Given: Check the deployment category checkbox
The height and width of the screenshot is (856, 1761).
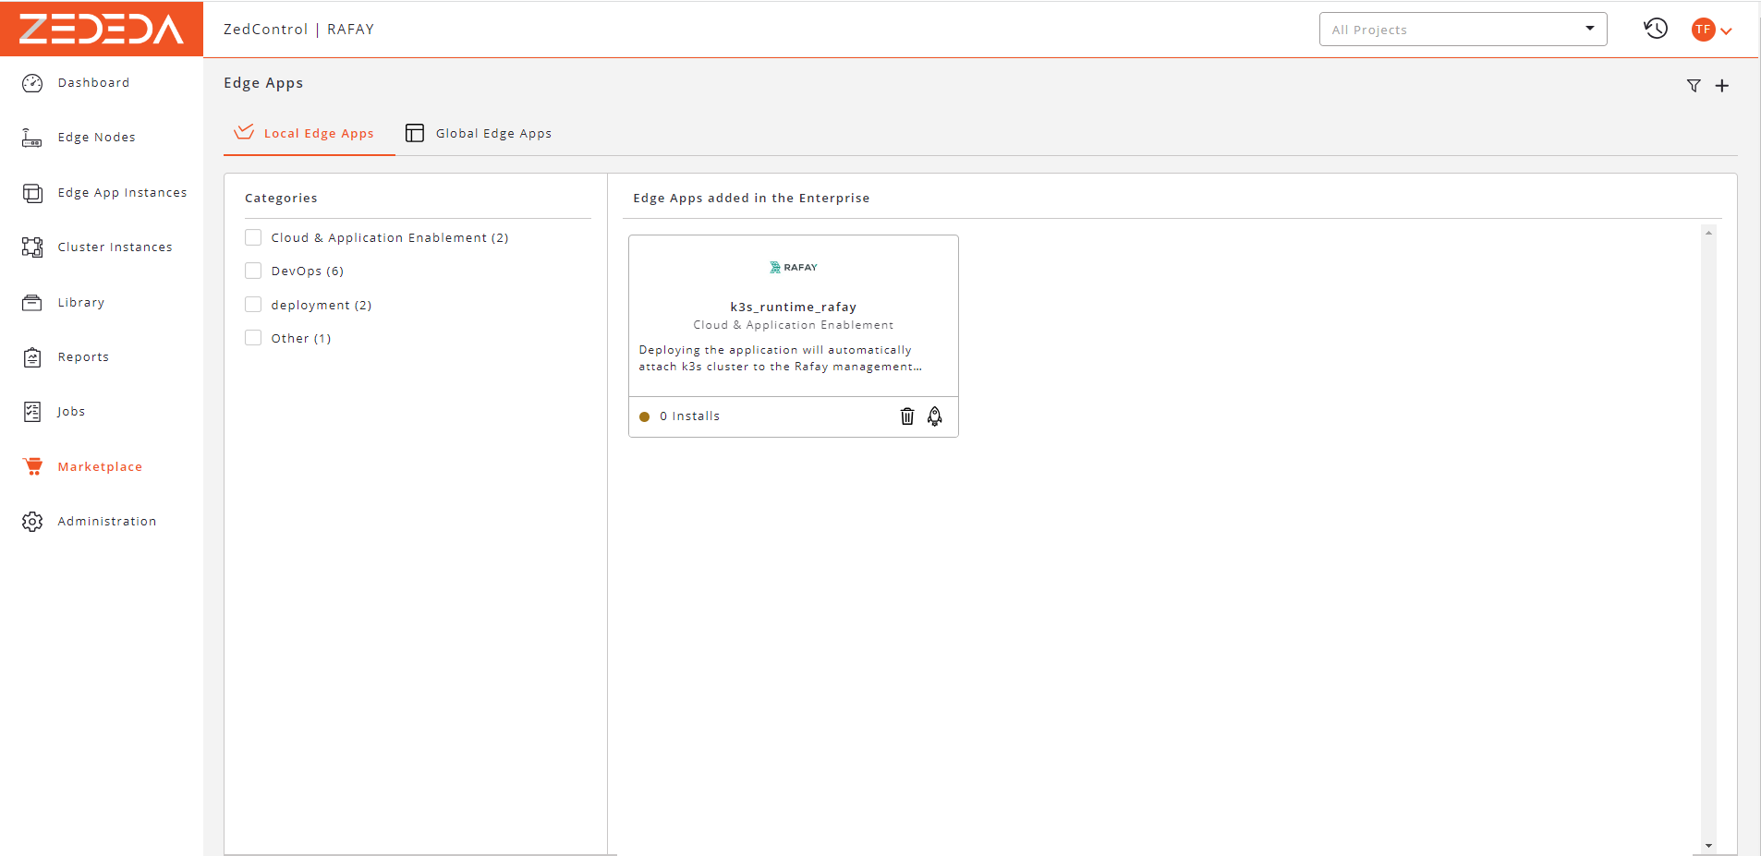Looking at the screenshot, I should (253, 305).
